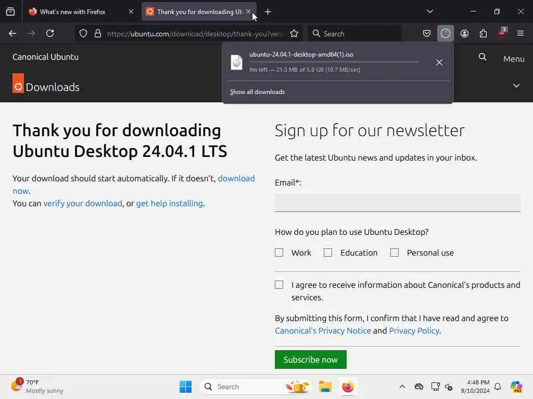
Task: Go back to previous page
Action: click(x=12, y=34)
